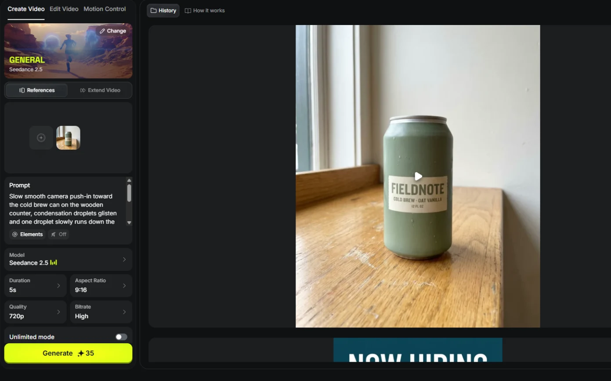Click the History folder icon
The width and height of the screenshot is (611, 381).
pos(153,11)
